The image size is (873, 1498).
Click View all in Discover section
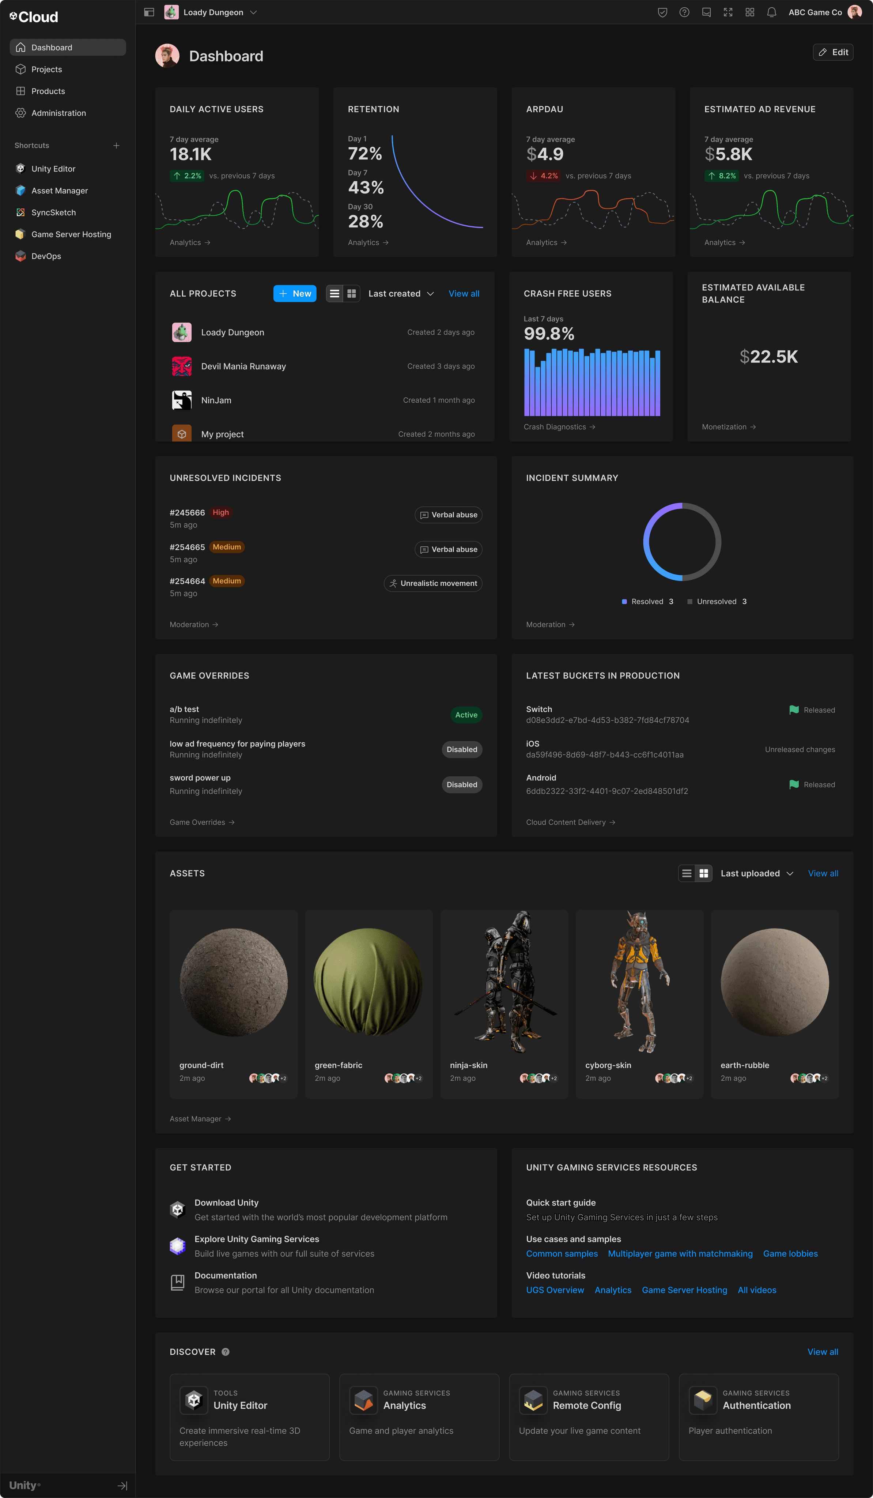[x=823, y=1352]
